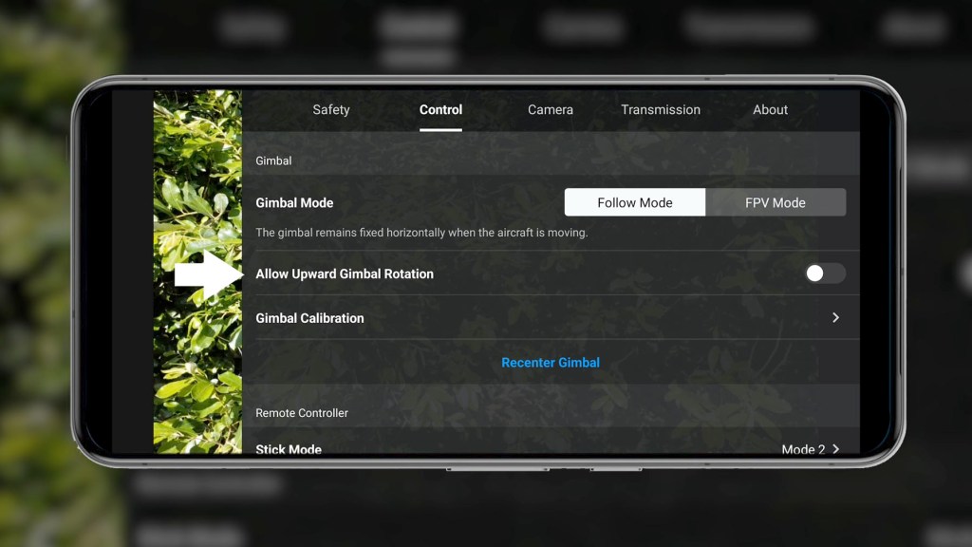Tap the Gimbal section header
Viewport: 972px width, 547px height.
point(272,160)
